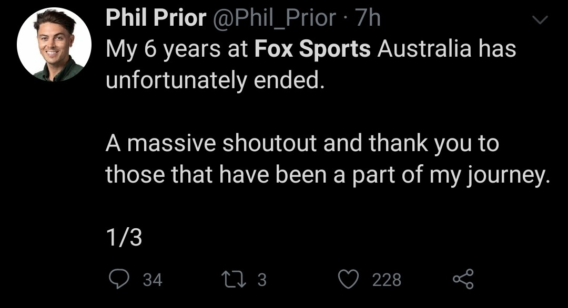Click the reply speech bubble icon
Viewport: 568px width, 308px height.
[x=119, y=279]
